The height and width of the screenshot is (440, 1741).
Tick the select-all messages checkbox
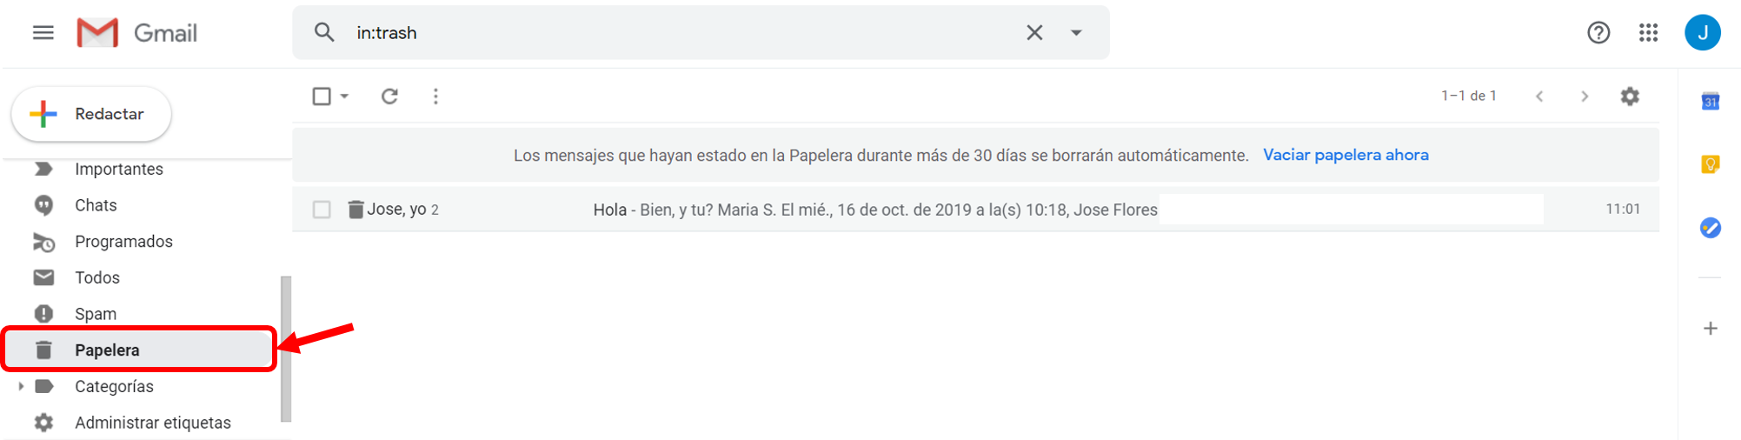(322, 96)
